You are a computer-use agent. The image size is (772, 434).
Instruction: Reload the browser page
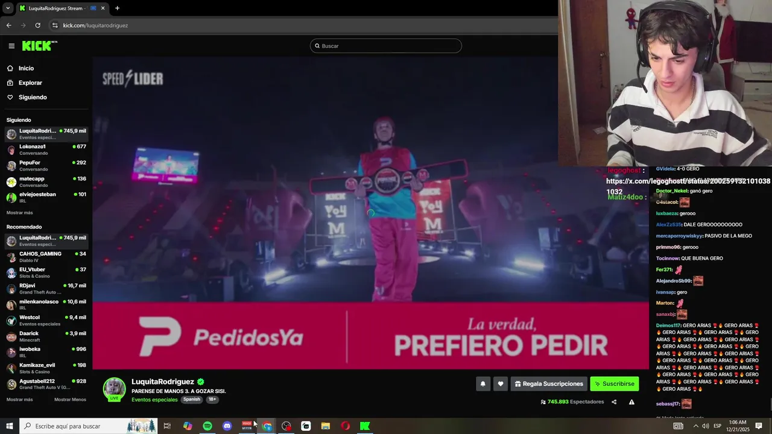(37, 25)
